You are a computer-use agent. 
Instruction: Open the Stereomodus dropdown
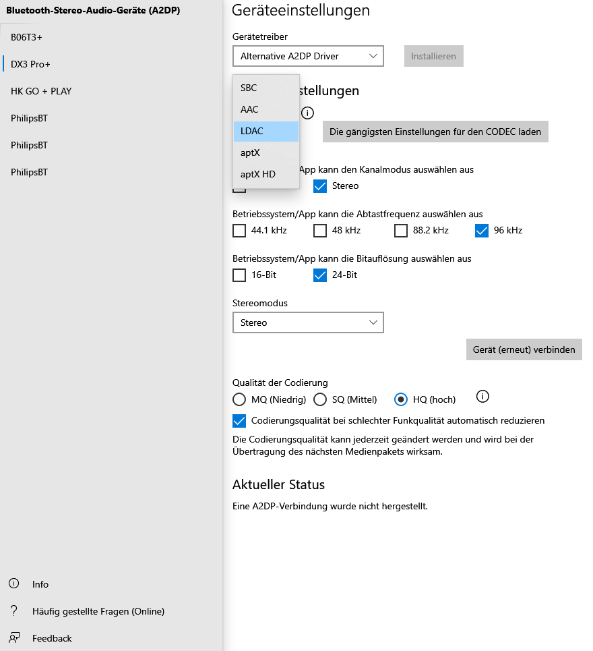(308, 322)
